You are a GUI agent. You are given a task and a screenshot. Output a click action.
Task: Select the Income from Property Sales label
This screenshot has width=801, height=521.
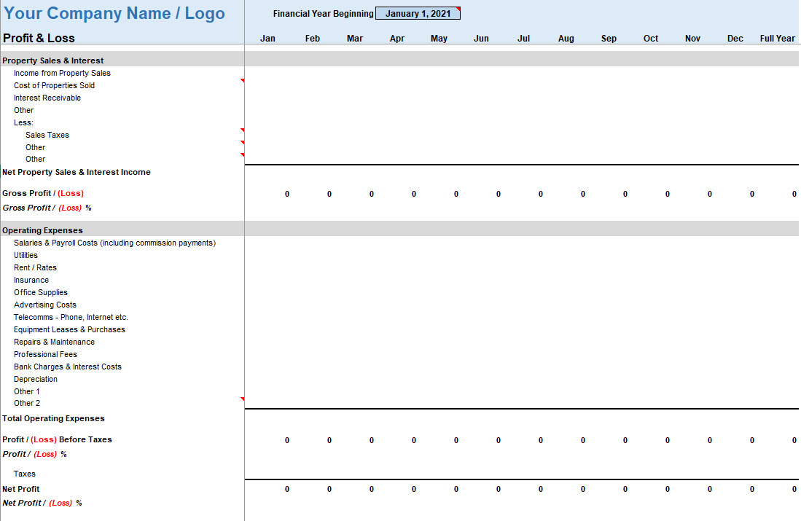(x=62, y=74)
